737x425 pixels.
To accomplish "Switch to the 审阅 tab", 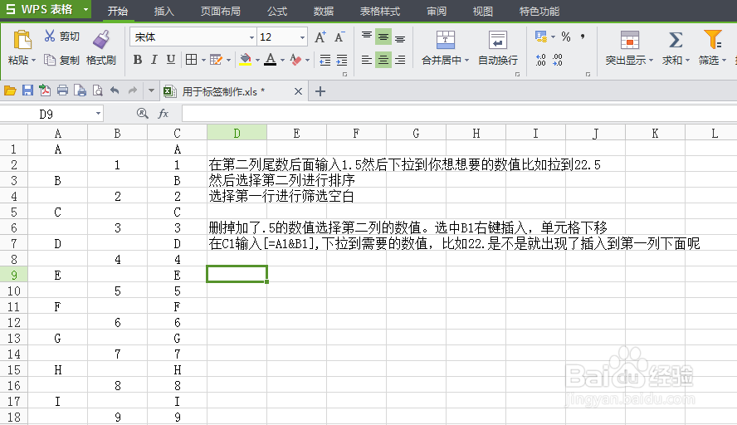I will click(437, 12).
